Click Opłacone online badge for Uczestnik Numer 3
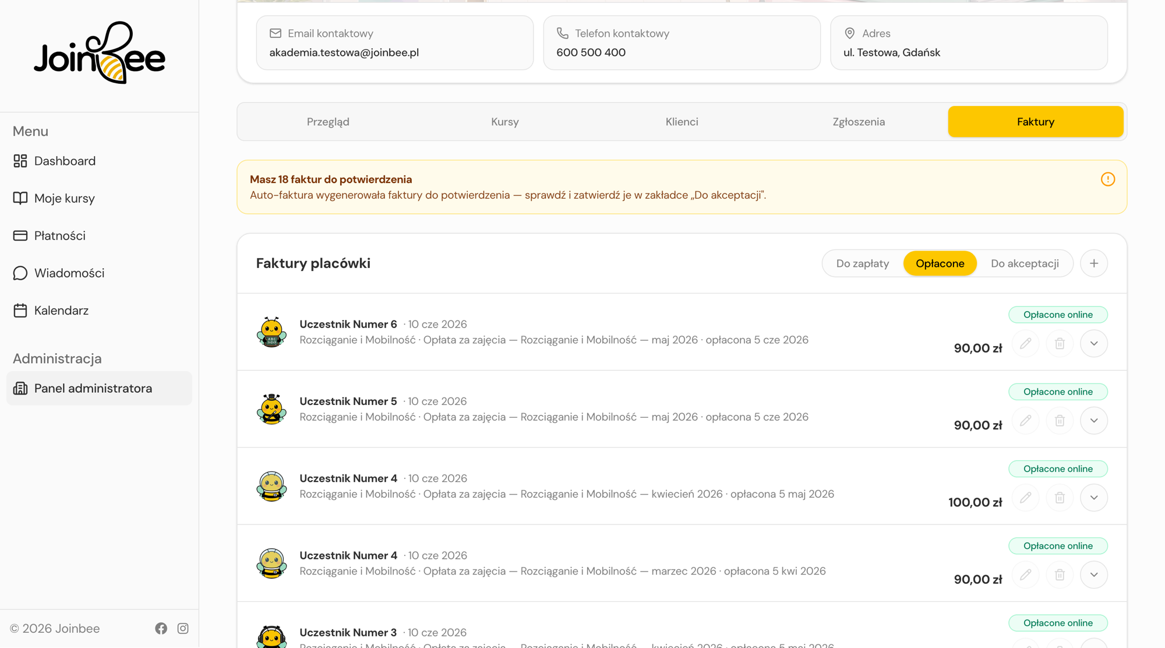This screenshot has height=648, width=1165. (x=1058, y=623)
